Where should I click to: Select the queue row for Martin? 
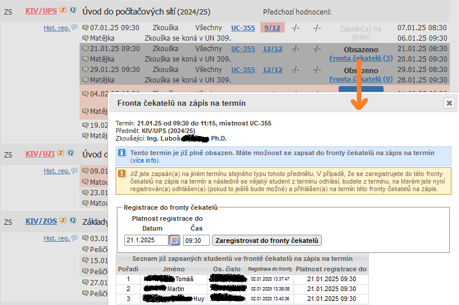(242, 289)
